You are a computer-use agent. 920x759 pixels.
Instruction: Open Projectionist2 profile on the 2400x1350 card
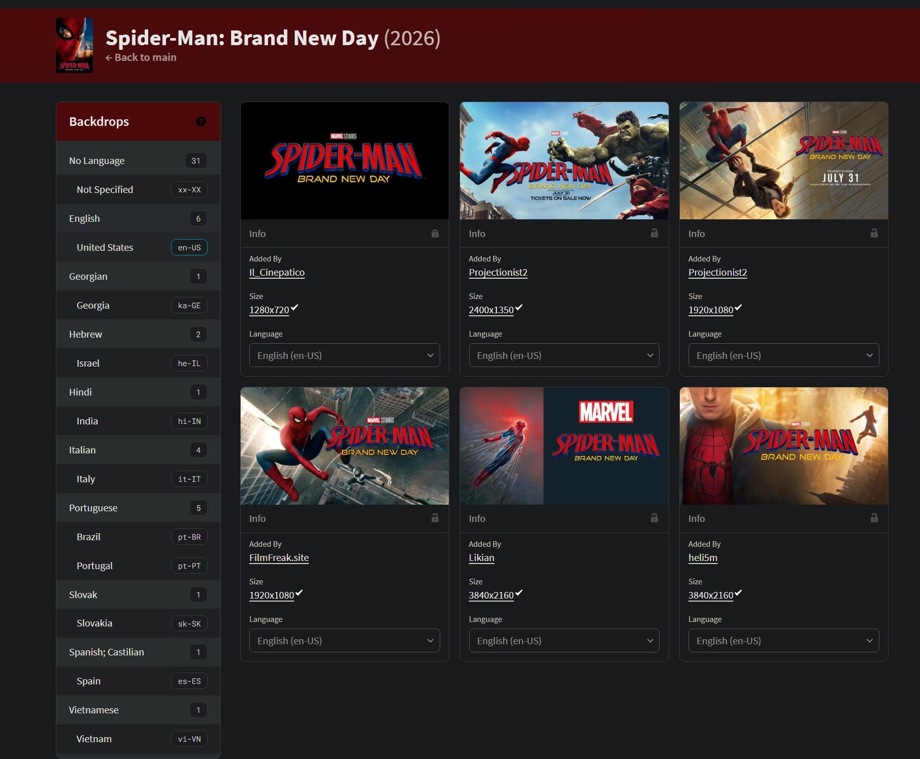[498, 273]
